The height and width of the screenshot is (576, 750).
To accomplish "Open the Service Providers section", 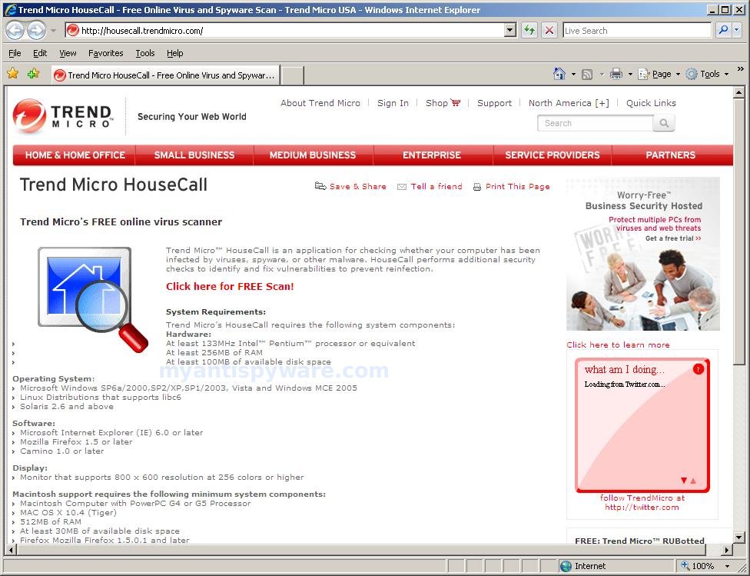I will pos(553,155).
